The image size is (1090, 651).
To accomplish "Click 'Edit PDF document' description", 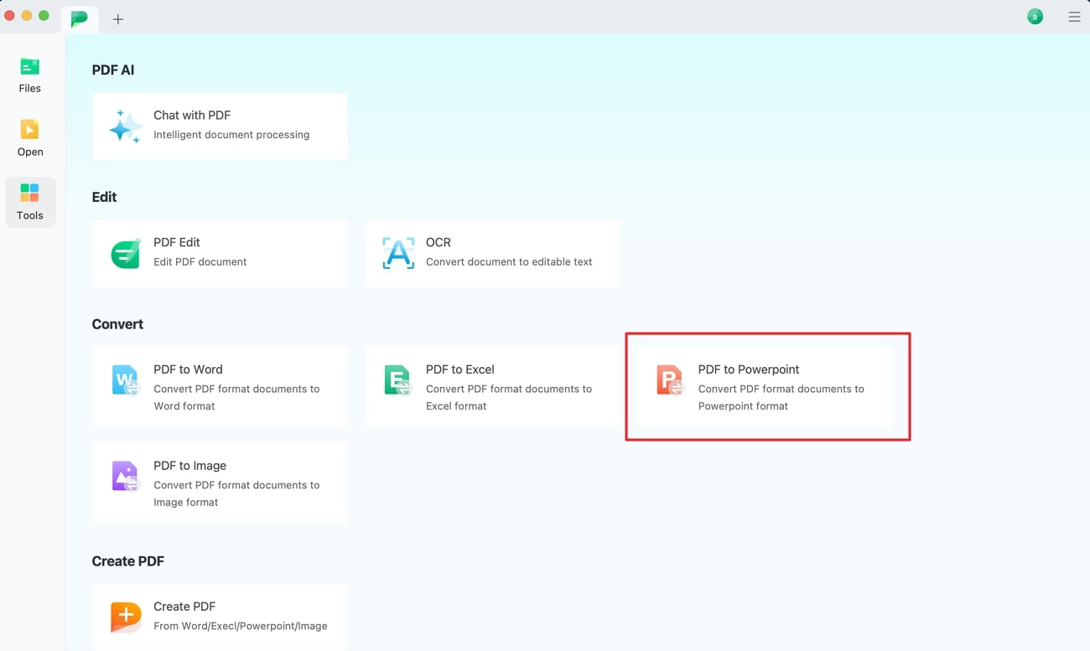I will [x=200, y=262].
